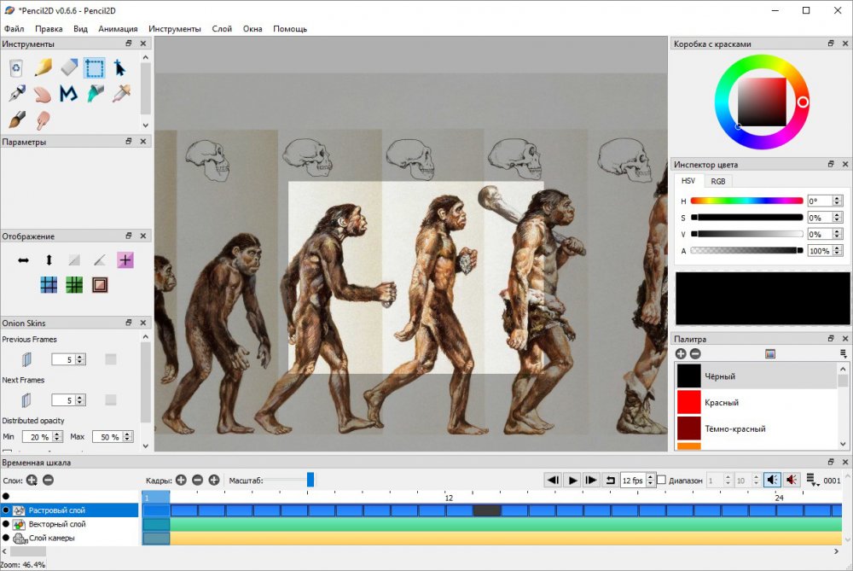Enable the Диапазон checkbox
Image resolution: width=853 pixels, height=571 pixels.
661,481
